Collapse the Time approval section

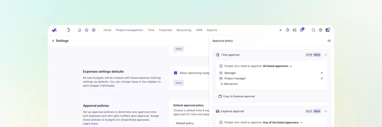(x=326, y=55)
